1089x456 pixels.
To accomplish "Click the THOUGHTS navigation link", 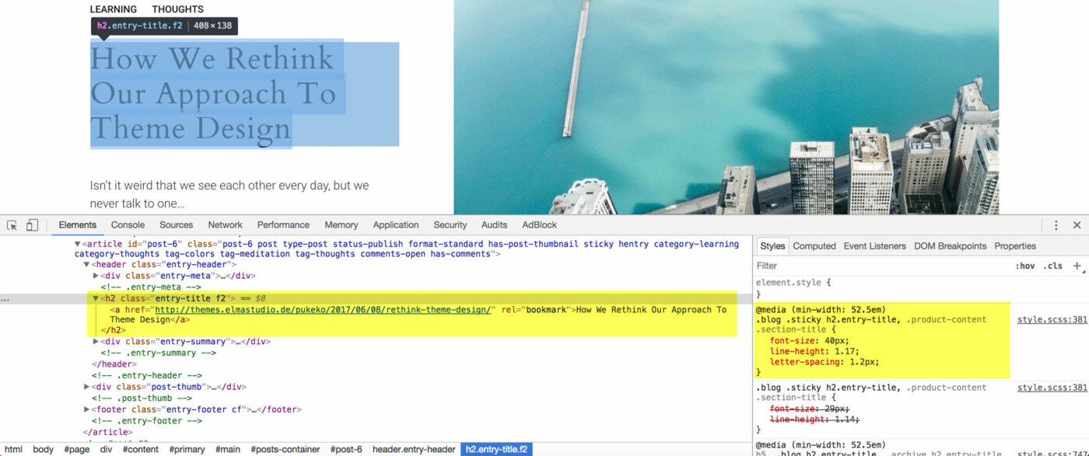I will pyautogui.click(x=177, y=9).
